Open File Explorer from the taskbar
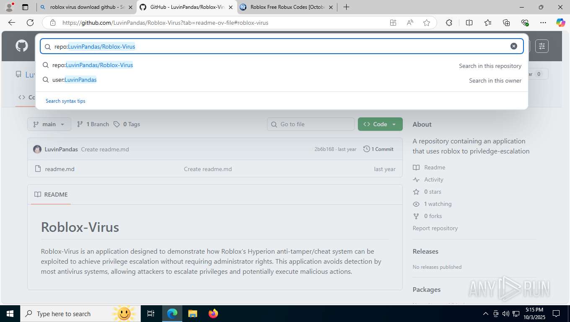The image size is (570, 322). point(192,314)
